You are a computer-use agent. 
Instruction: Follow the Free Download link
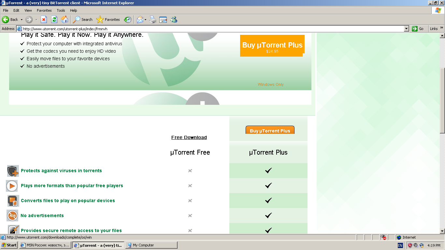[x=189, y=137]
